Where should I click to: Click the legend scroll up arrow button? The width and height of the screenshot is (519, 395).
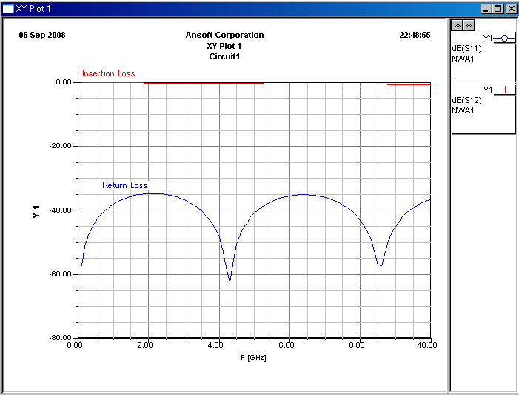pos(457,25)
